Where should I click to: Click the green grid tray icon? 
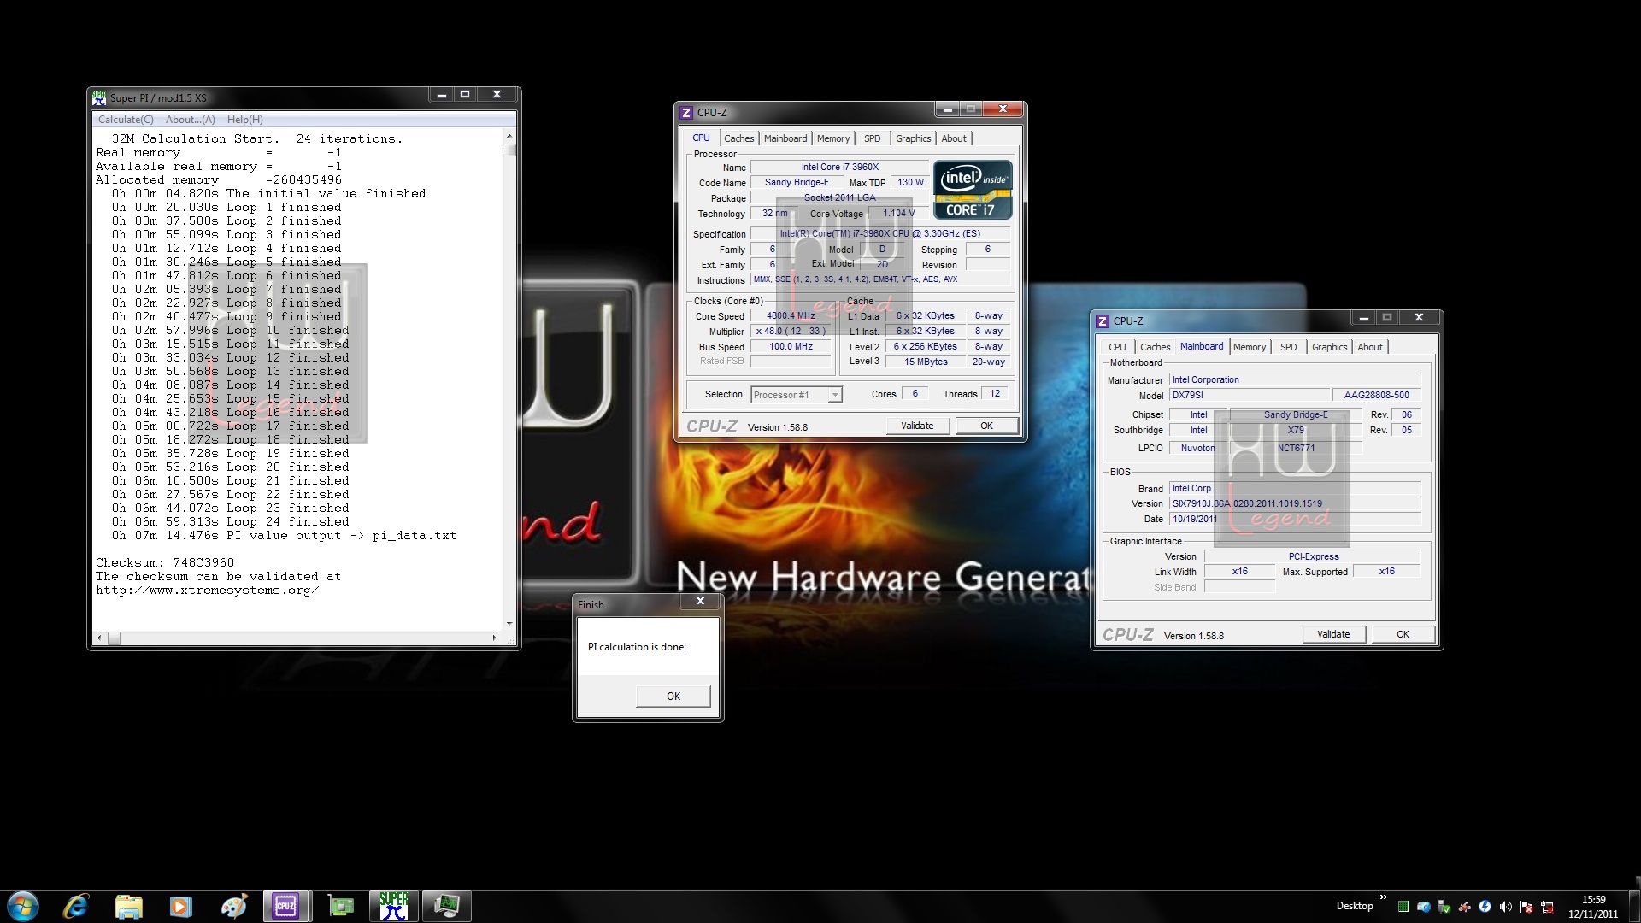pos(1403,907)
